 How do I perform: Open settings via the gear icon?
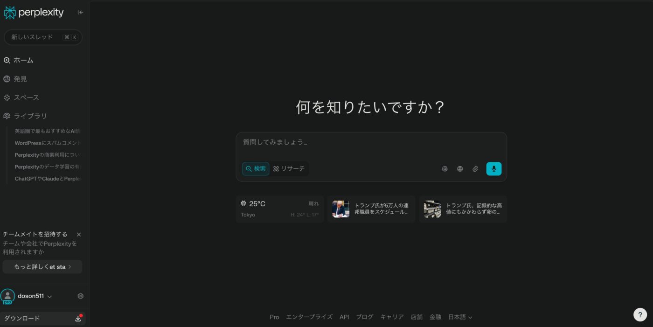tap(80, 296)
